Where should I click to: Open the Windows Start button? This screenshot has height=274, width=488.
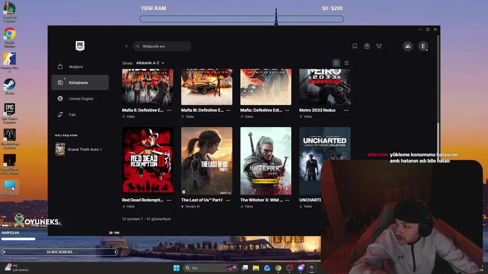pyautogui.click(x=177, y=268)
